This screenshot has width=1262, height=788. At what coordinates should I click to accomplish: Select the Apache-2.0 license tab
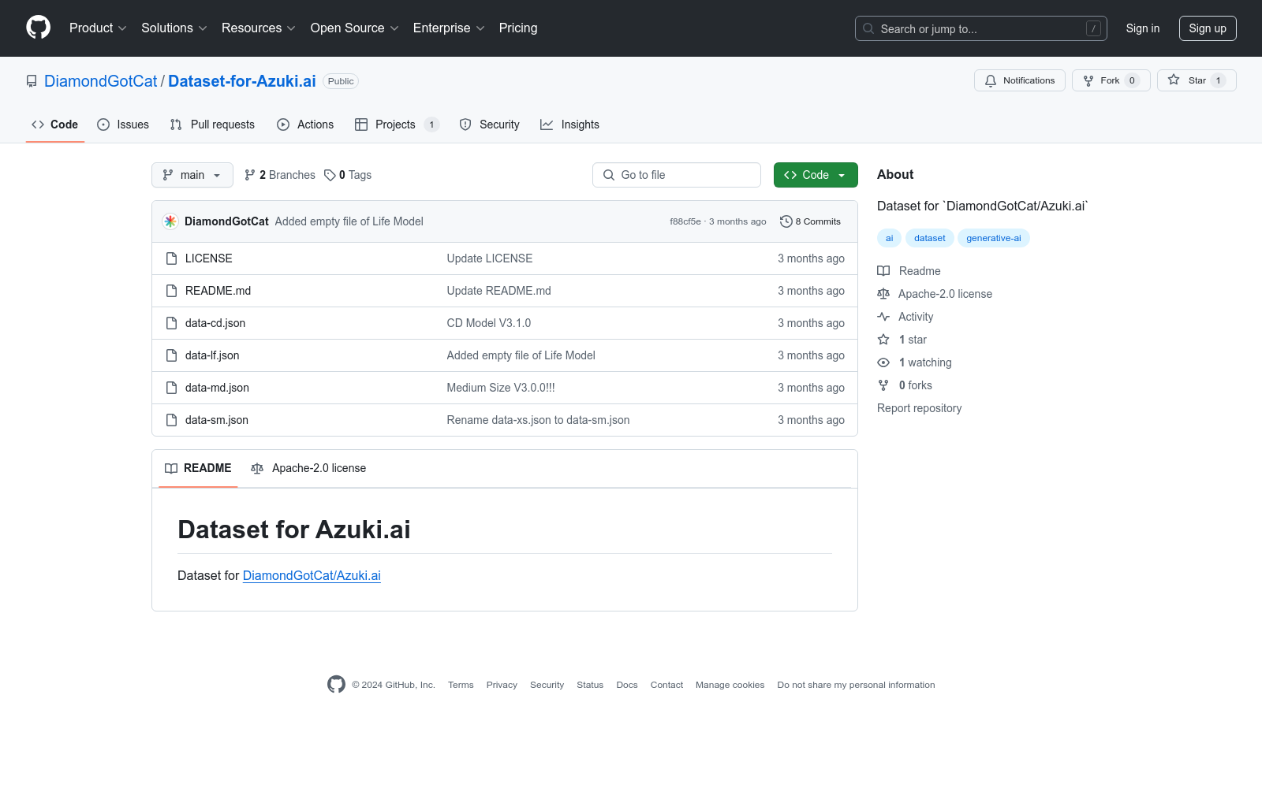tap(308, 468)
